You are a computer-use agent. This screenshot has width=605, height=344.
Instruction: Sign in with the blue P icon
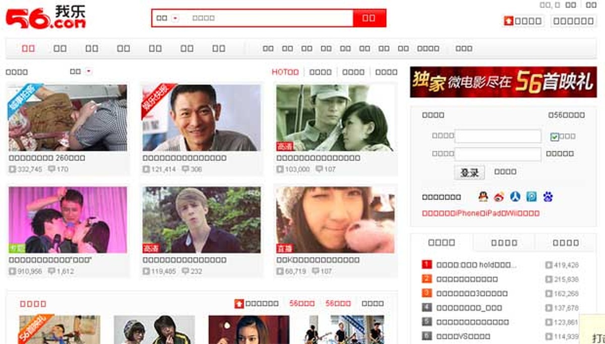(531, 196)
